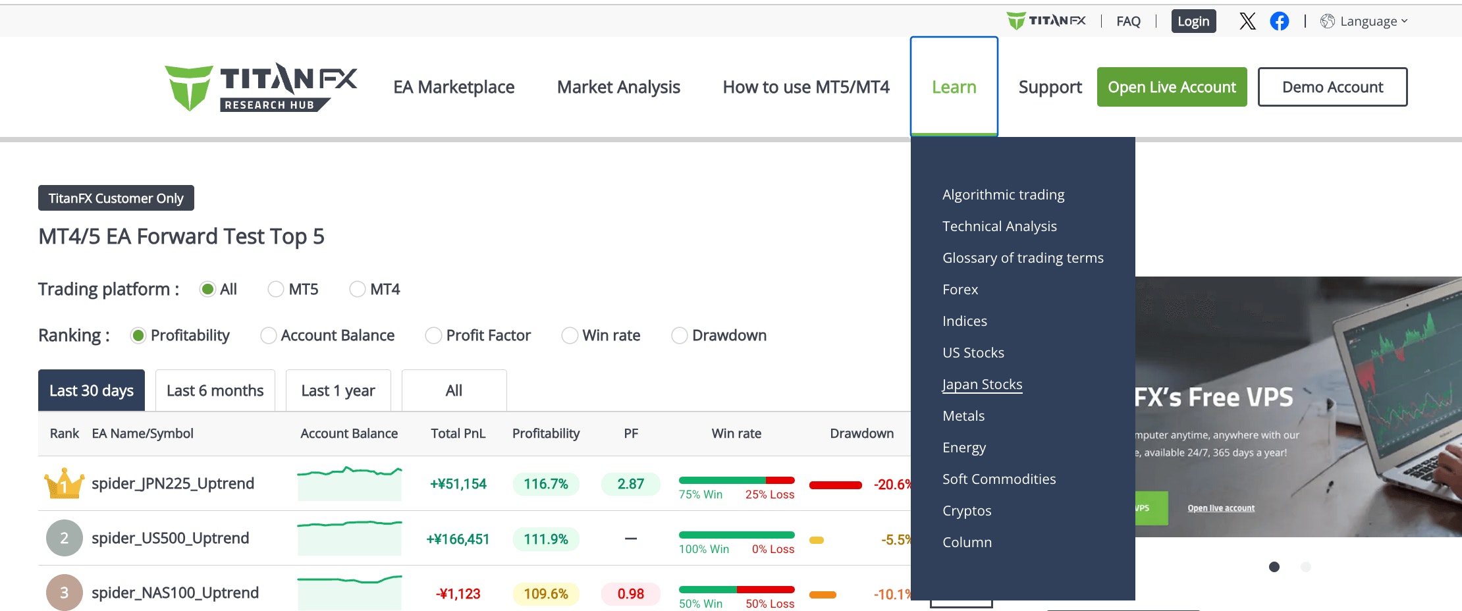Image resolution: width=1462 pixels, height=611 pixels.
Task: Expand the Language dropdown
Action: tap(1365, 21)
